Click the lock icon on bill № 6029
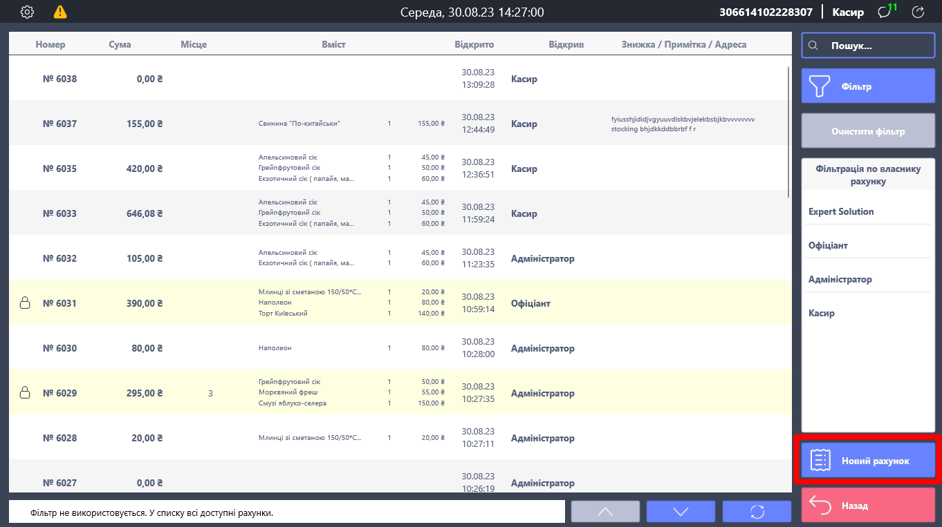The width and height of the screenshot is (942, 527). pyautogui.click(x=25, y=392)
